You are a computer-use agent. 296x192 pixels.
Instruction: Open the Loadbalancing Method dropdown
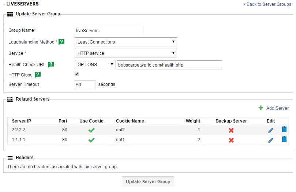(x=125, y=42)
